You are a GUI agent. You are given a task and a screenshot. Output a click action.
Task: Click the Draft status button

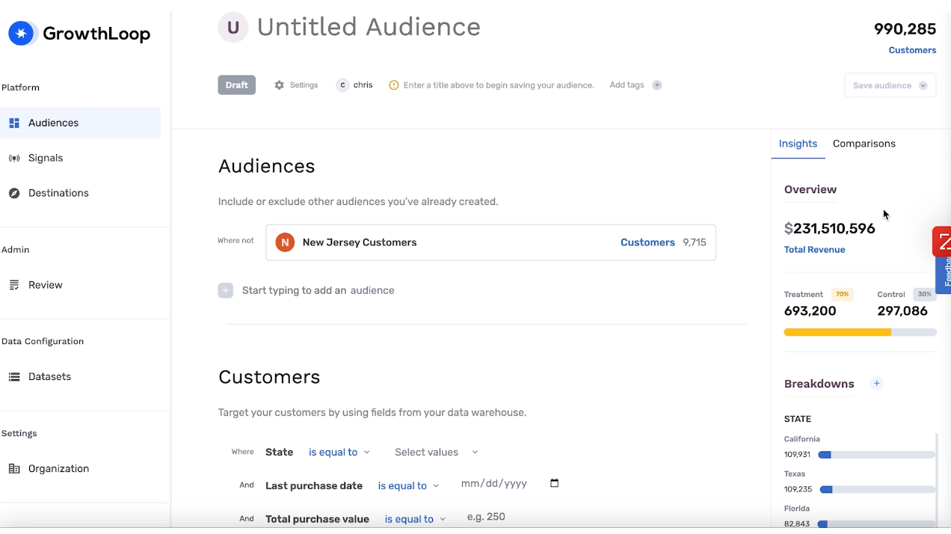236,85
